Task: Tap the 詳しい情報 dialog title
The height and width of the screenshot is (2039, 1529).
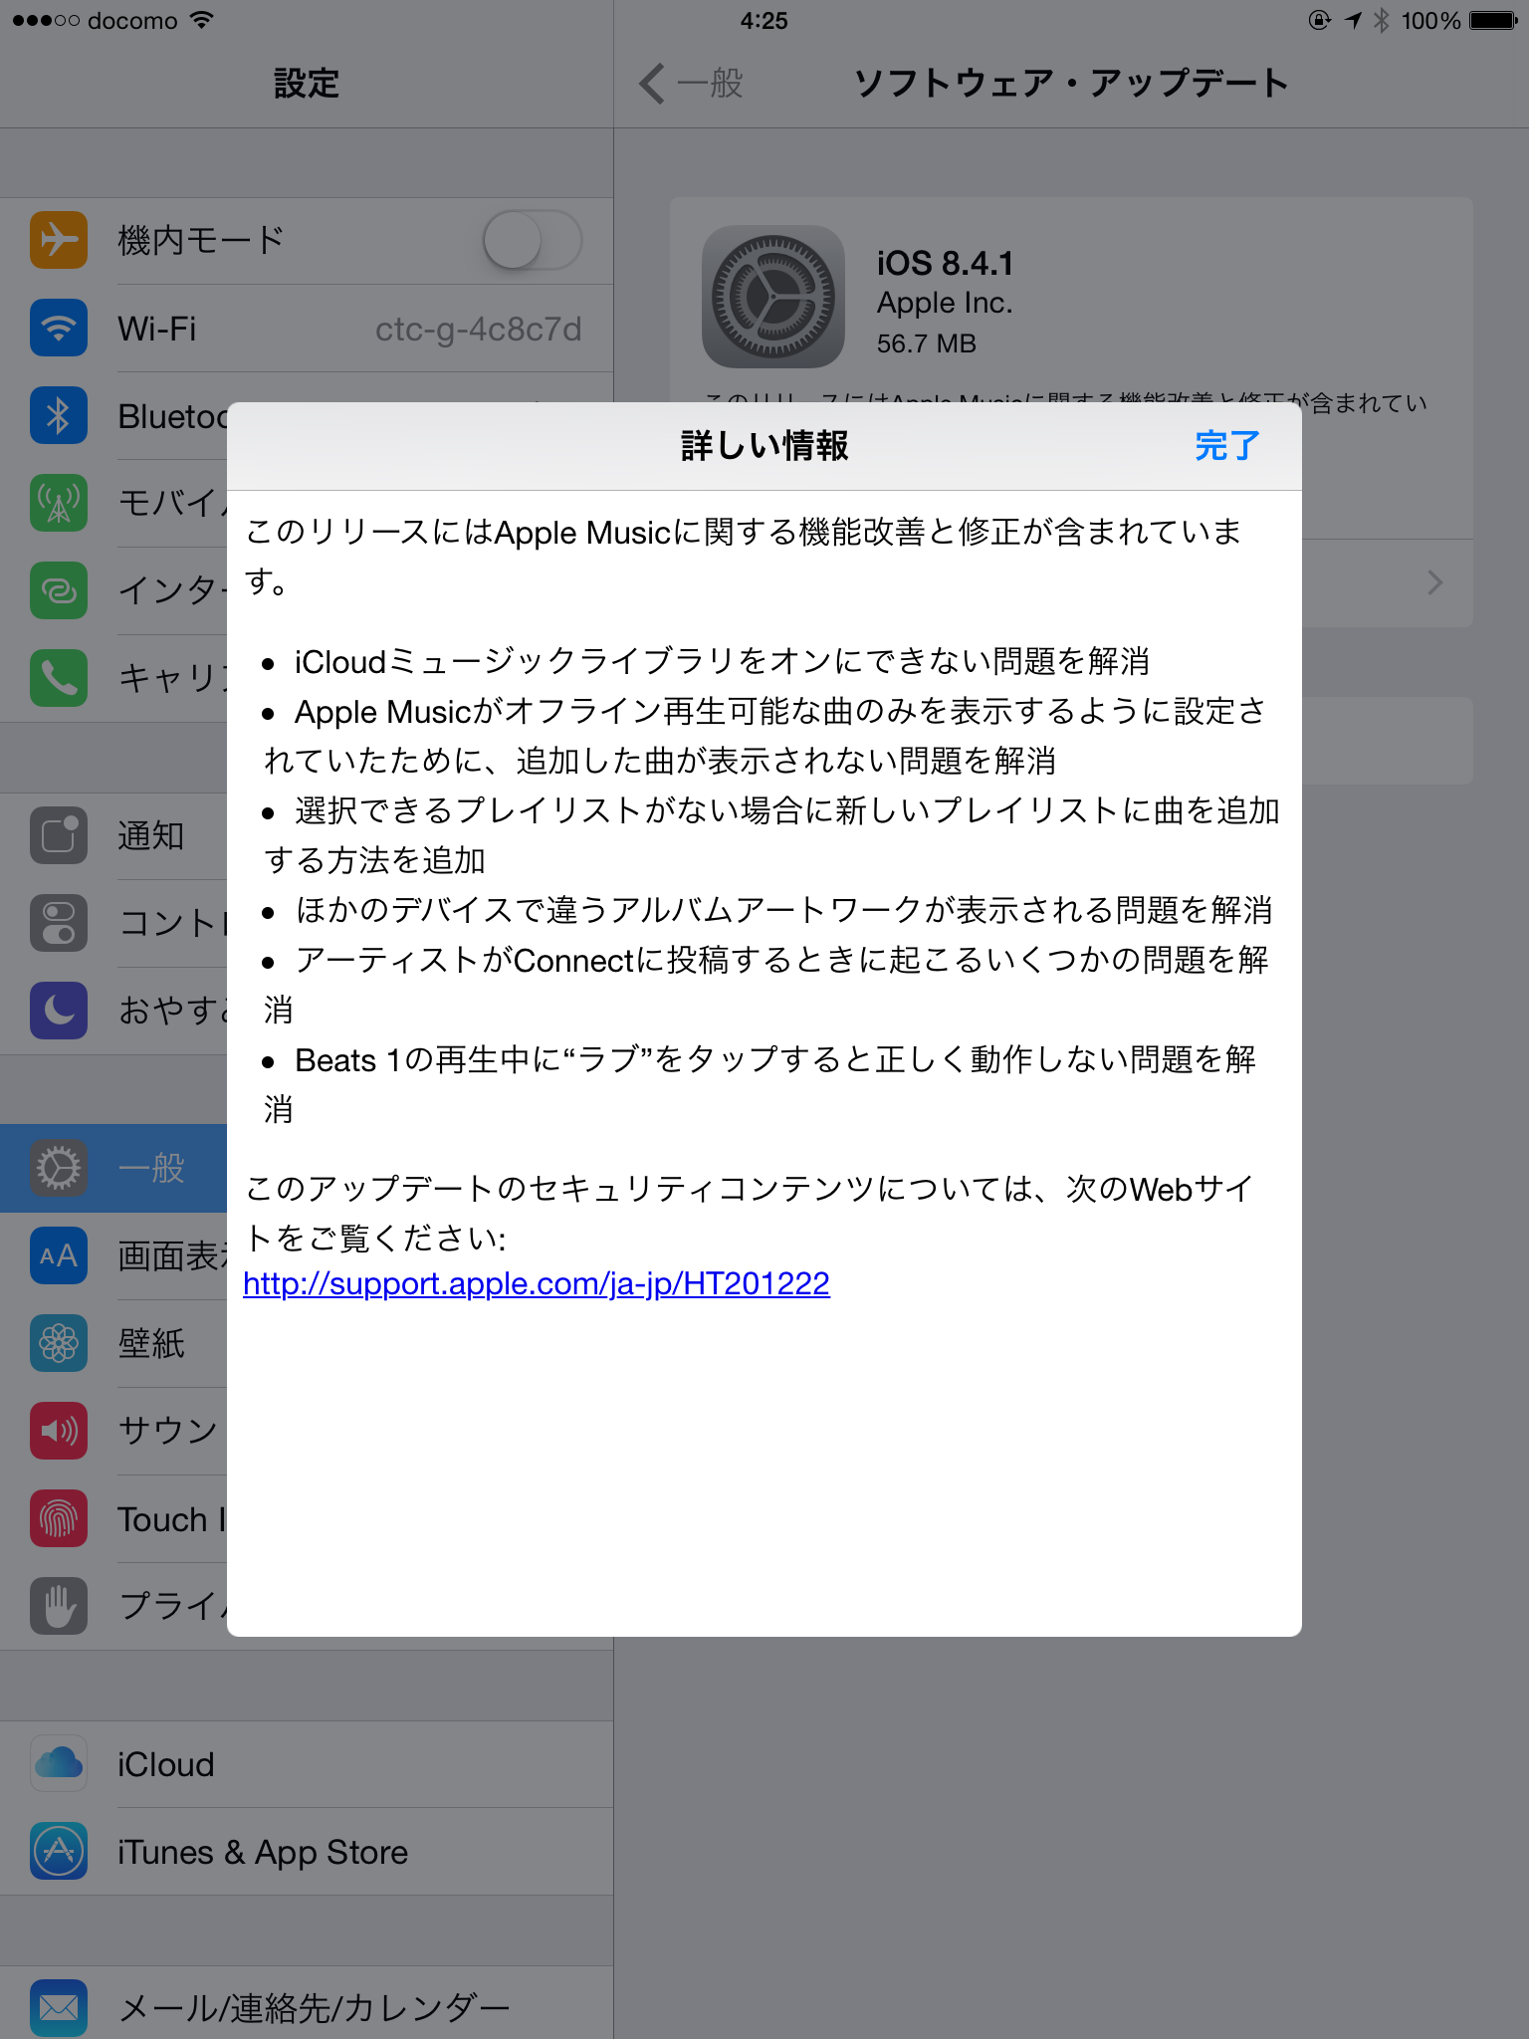Action: pos(764,446)
